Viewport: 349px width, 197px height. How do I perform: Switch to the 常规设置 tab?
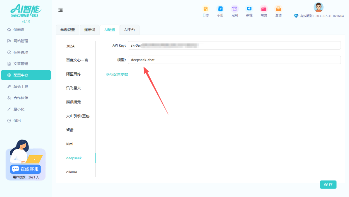click(67, 30)
